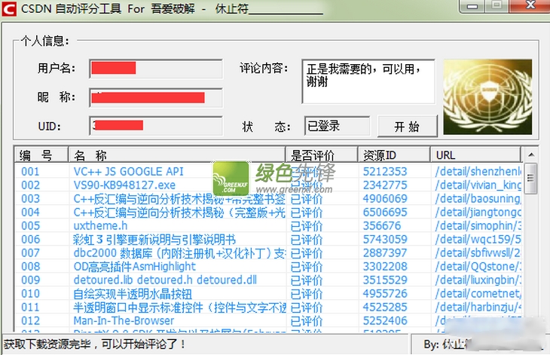Select row 004 C++反汇编 完整版
The image size is (550, 355).
pyautogui.click(x=268, y=213)
